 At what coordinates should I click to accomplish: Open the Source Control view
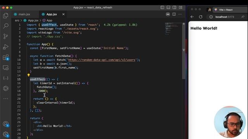tap(6, 36)
